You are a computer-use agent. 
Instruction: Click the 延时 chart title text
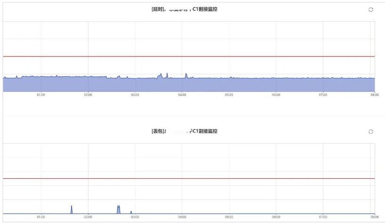click(184, 9)
